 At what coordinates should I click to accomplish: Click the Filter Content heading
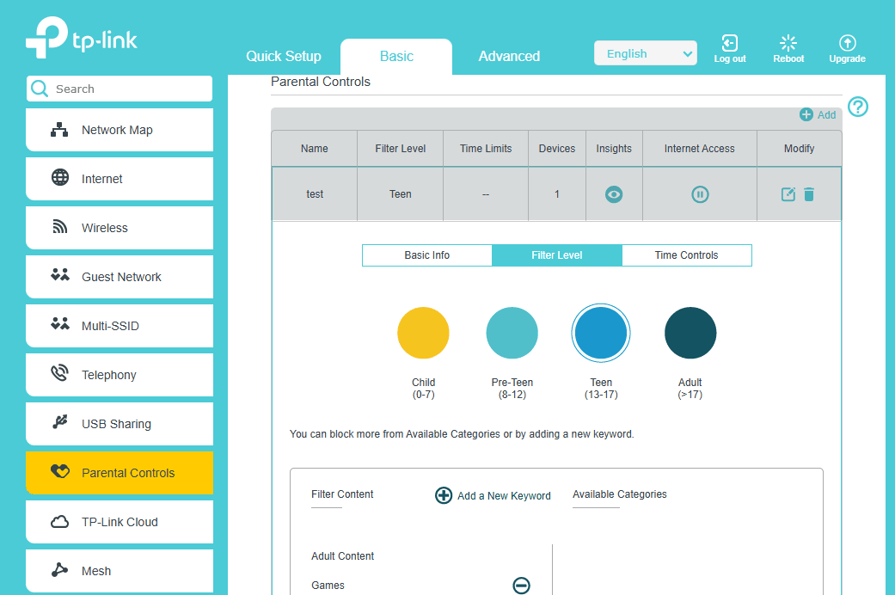342,494
